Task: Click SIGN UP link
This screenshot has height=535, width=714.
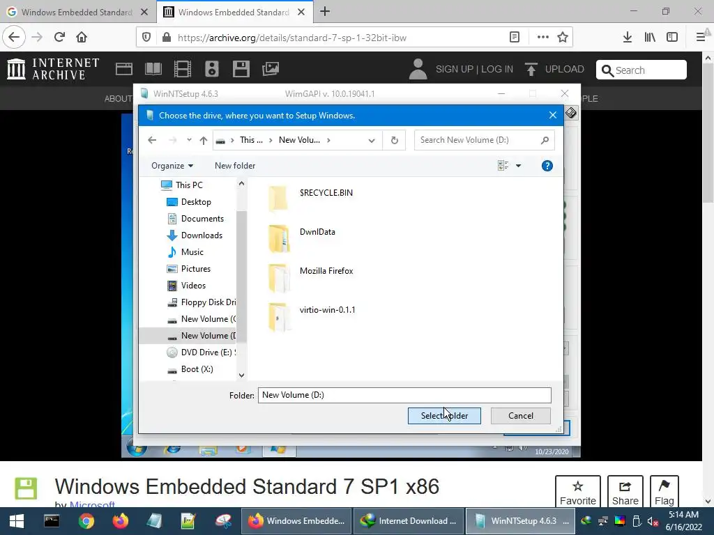Action: coord(454,69)
